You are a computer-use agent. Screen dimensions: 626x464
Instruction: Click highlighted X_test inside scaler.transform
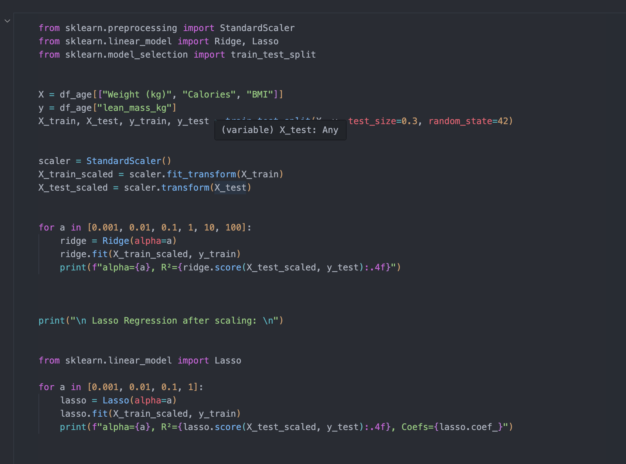tap(230, 188)
